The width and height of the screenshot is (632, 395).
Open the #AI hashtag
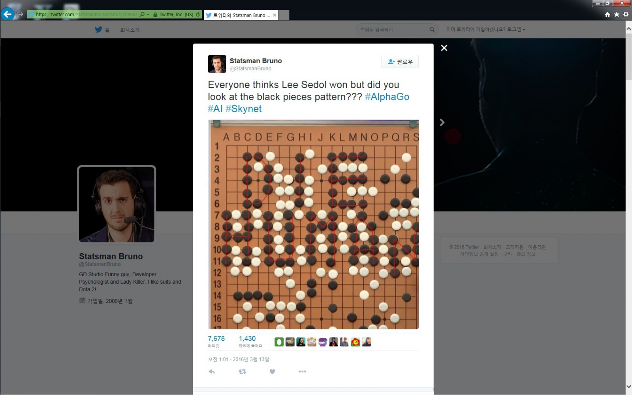tap(215, 109)
